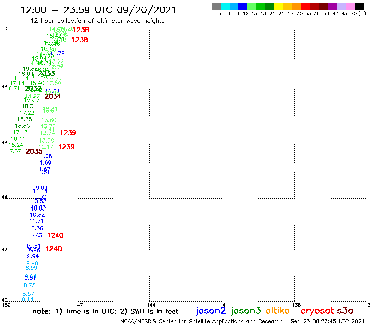Select the blue wave height 9.94
The height and width of the screenshot is (326, 371).
click(33, 256)
